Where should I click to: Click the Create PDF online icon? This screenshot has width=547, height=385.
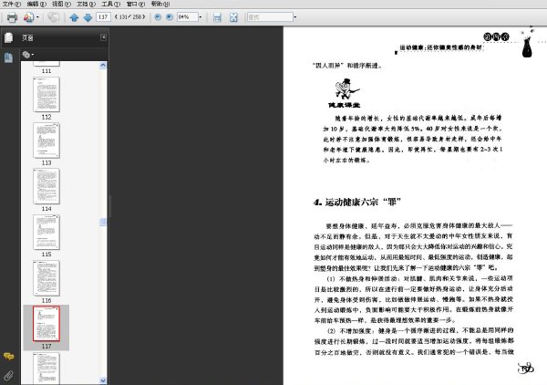click(28, 17)
